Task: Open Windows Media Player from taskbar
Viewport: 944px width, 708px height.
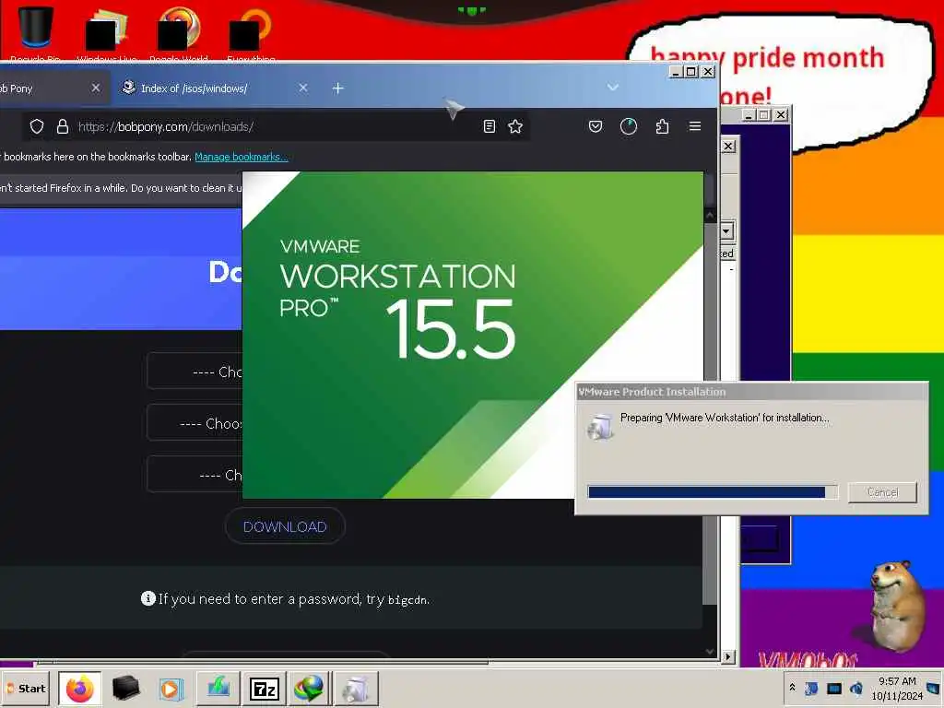Action: [171, 689]
